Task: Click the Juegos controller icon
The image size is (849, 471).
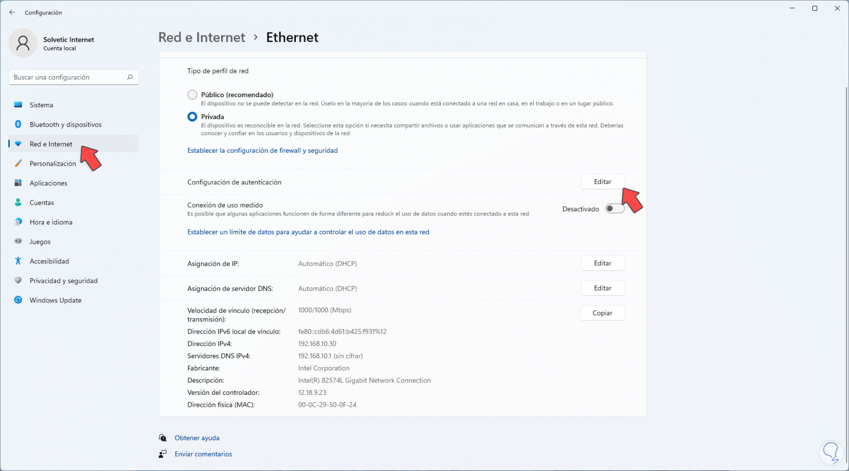Action: coord(19,242)
